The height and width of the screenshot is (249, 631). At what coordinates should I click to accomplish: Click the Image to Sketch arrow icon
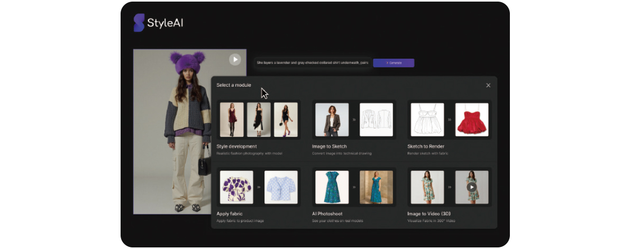click(354, 120)
